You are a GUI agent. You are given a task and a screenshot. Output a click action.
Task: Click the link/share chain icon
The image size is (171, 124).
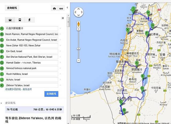click(x=61, y=8)
